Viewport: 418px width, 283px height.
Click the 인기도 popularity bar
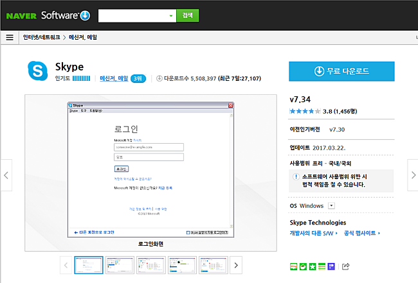click(81, 78)
